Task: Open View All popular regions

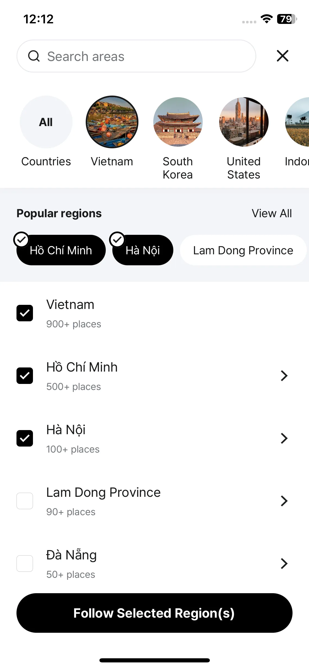Action: click(x=272, y=213)
